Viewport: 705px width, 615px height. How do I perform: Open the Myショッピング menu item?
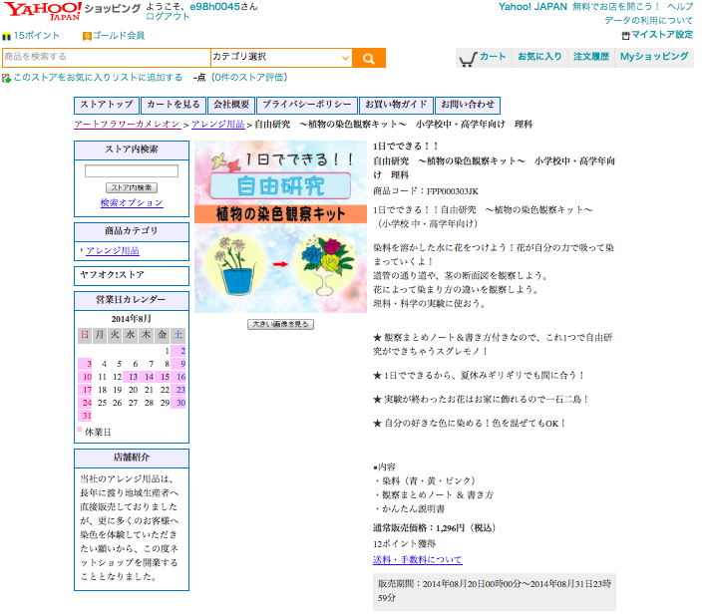coord(654,57)
